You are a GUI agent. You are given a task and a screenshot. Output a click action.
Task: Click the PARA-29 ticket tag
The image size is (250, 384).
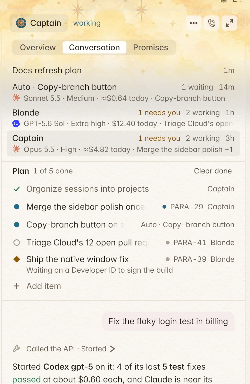[183, 207]
